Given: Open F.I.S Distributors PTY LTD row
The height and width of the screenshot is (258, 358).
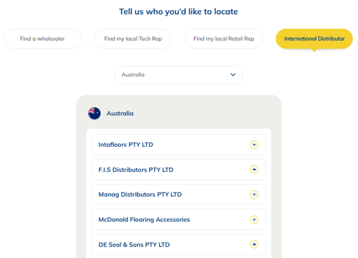Looking at the screenshot, I should click(178, 169).
